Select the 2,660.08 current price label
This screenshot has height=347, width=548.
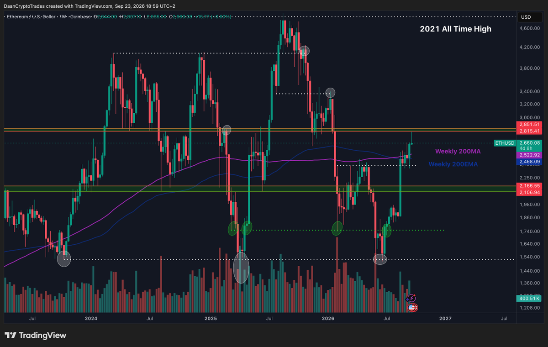pyautogui.click(x=530, y=143)
